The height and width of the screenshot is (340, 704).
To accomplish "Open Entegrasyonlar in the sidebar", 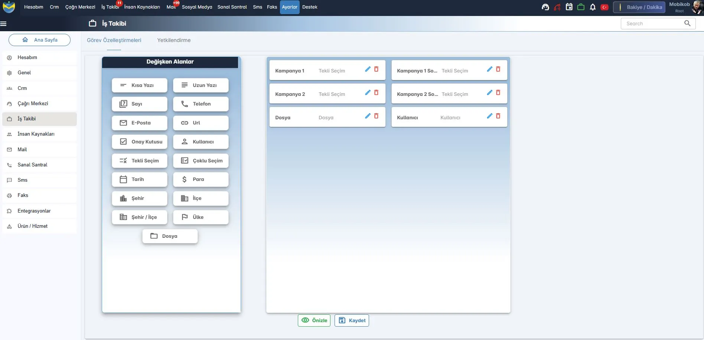I will click(34, 211).
